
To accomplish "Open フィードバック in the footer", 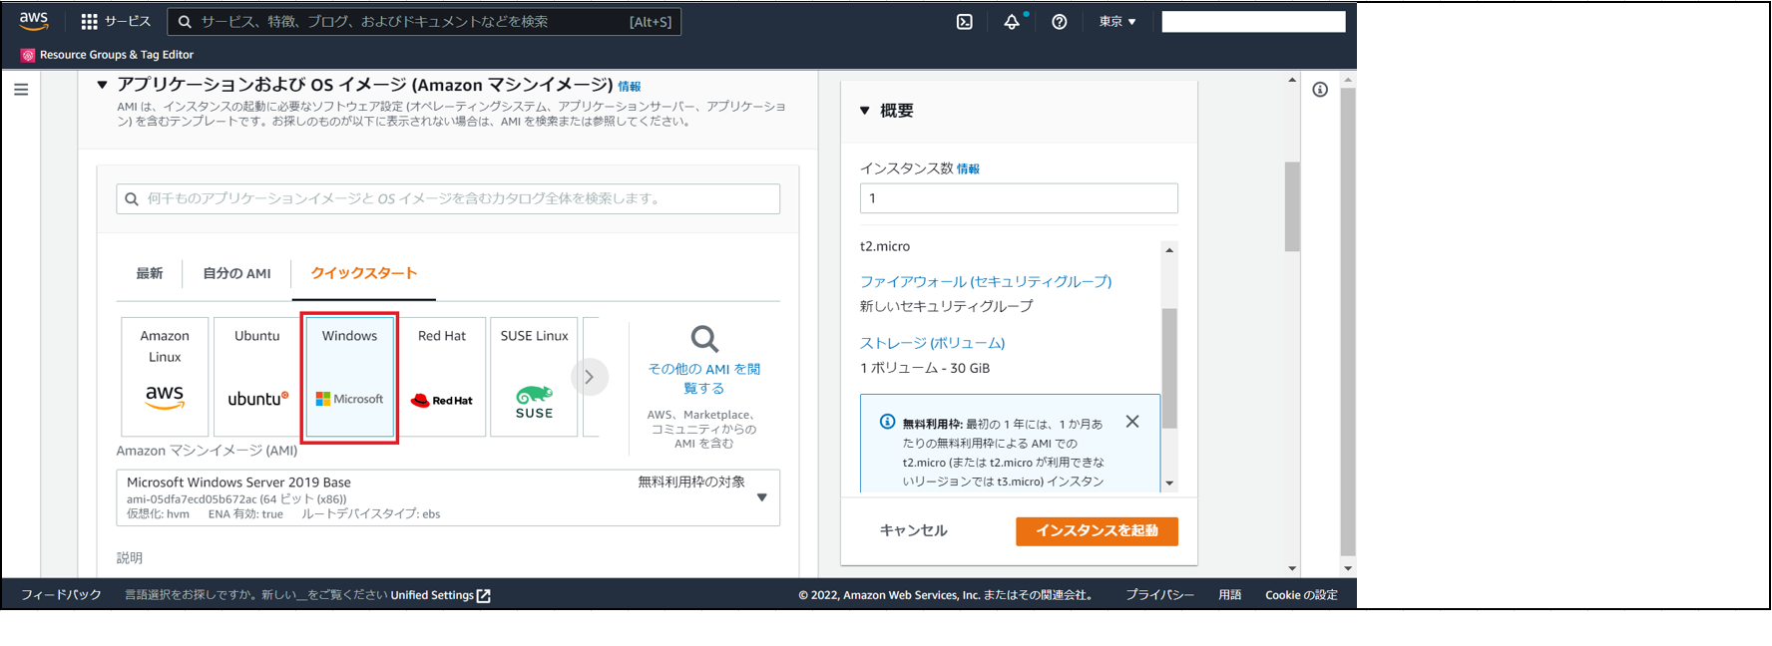I will tap(62, 595).
